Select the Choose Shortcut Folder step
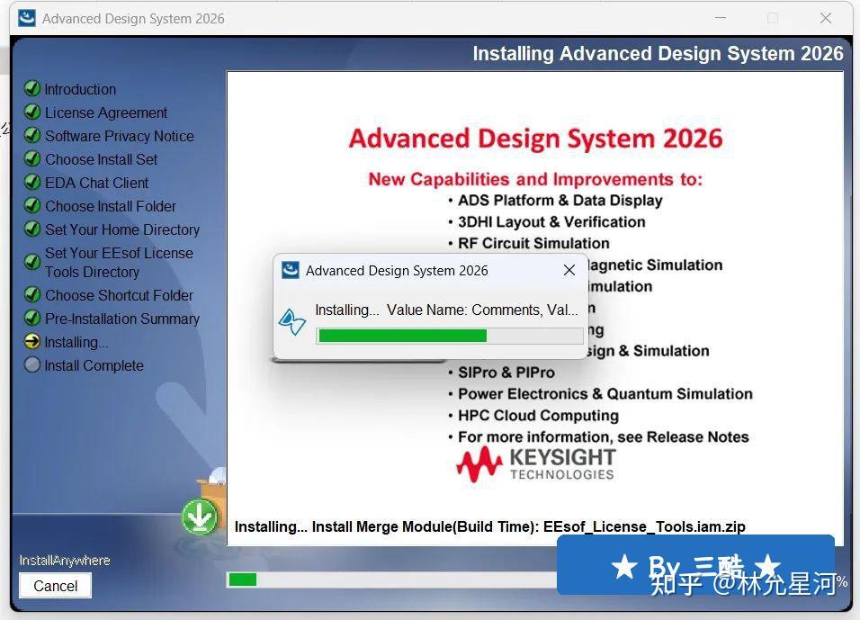This screenshot has width=860, height=620. coord(119,295)
